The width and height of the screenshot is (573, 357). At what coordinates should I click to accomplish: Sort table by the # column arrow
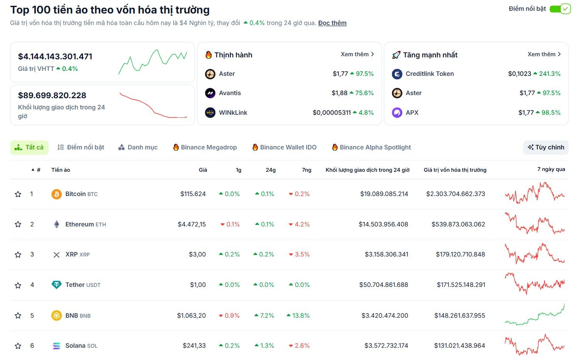pyautogui.click(x=33, y=169)
